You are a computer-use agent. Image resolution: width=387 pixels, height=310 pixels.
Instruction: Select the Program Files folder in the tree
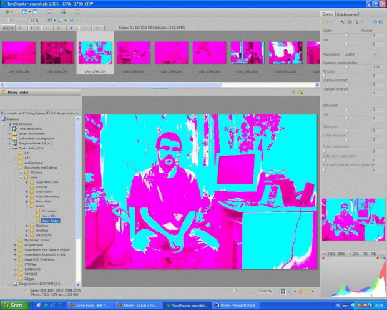[x=34, y=245]
